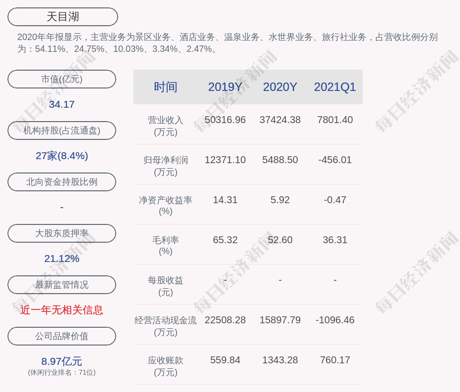460x392 pixels.
Task: Select the 大股东质押率 label pill
Action: 62,233
